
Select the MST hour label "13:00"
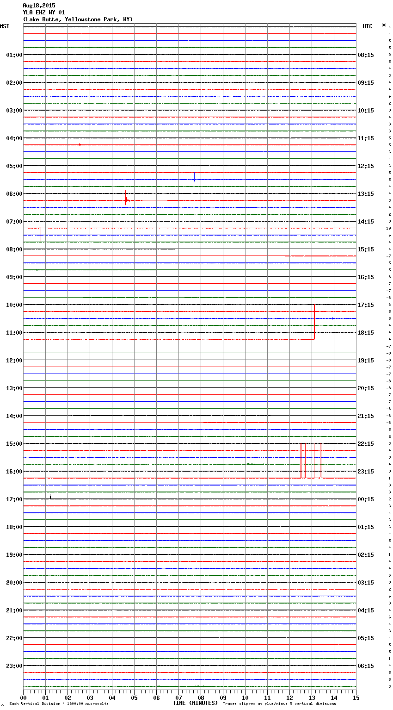pyautogui.click(x=14, y=388)
